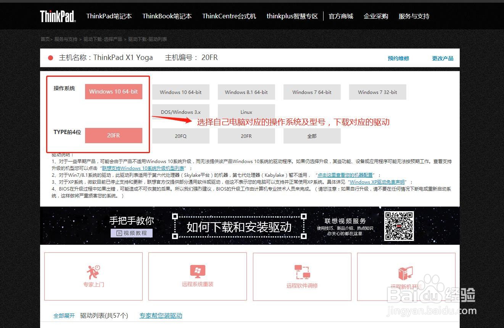Open 联想支持Windows 10系统升级机型列表 link
The height and width of the screenshot is (328, 504).
point(143,168)
